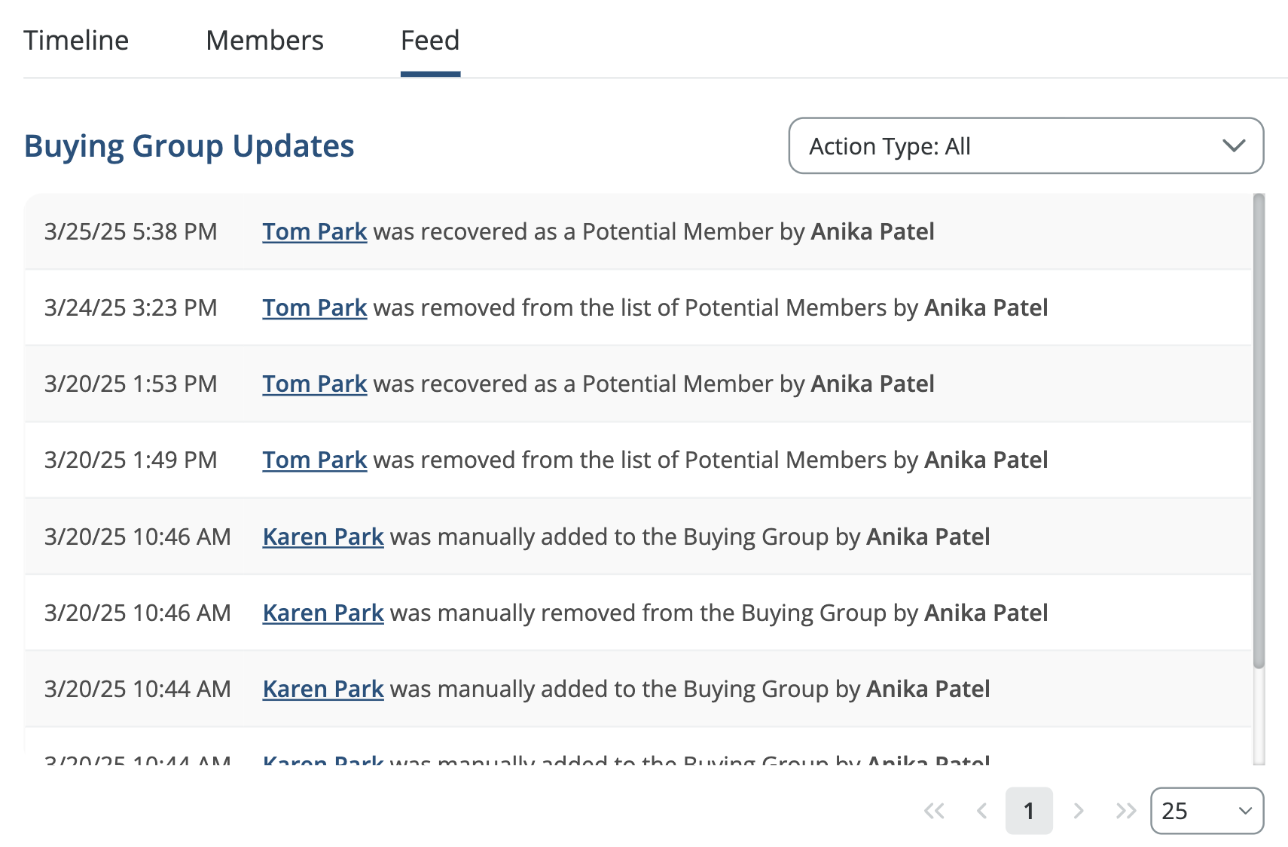Open Tom Park from the 5:38 PM entry
Screen dimensions: 1288x847
(314, 231)
